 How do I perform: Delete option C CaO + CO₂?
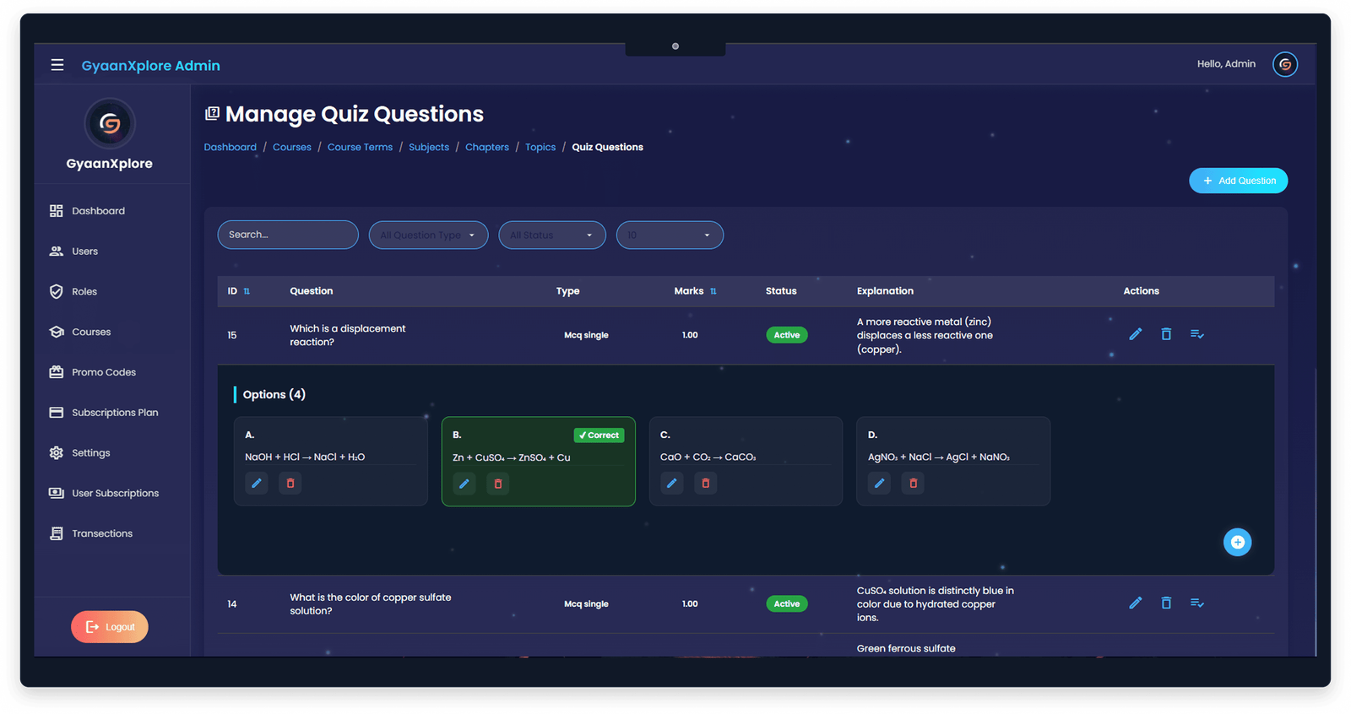pos(706,484)
